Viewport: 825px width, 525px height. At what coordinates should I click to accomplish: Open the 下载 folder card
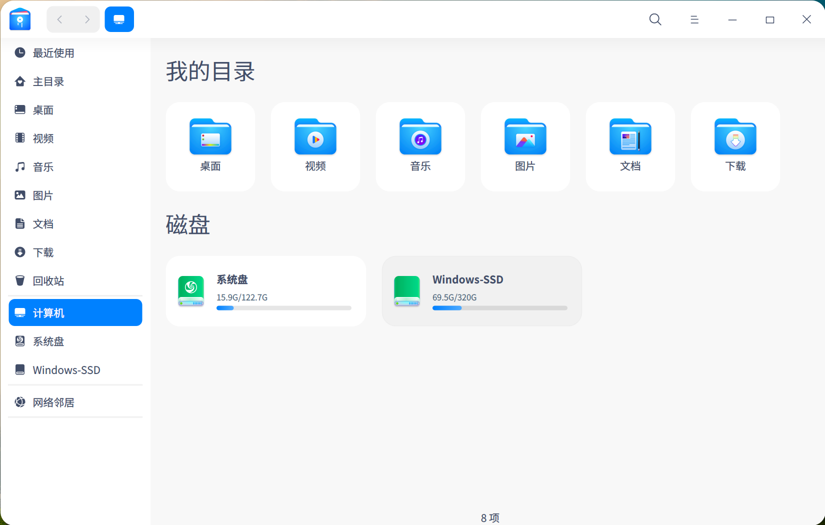(x=735, y=146)
